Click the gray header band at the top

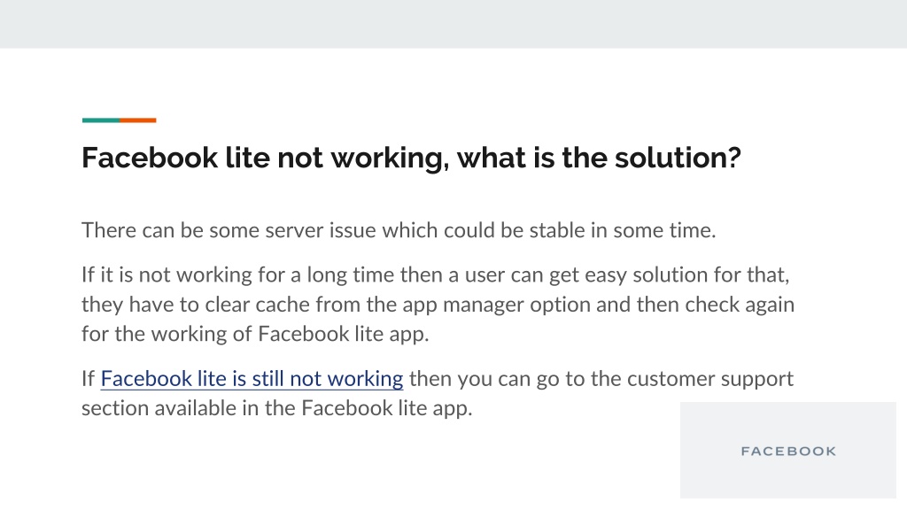click(x=453, y=24)
